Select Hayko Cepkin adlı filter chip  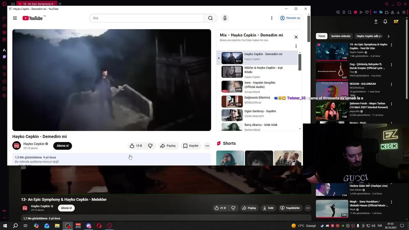tap(369, 36)
